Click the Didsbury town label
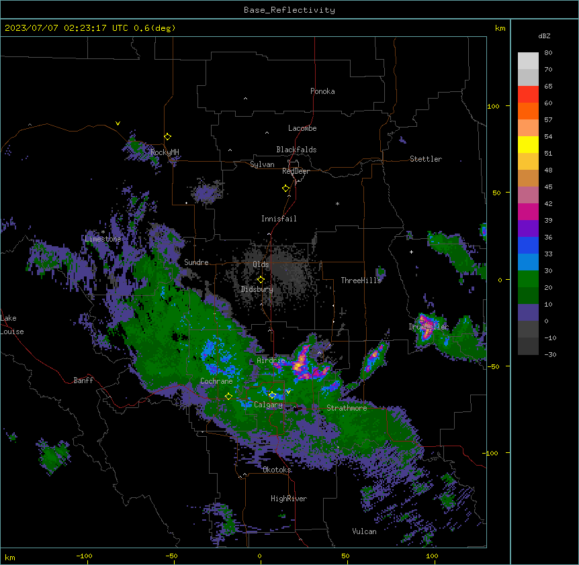Viewport: 579px width, 565px height. click(257, 289)
